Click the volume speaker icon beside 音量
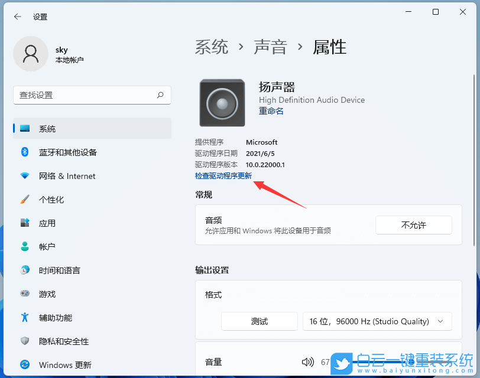 tap(307, 362)
